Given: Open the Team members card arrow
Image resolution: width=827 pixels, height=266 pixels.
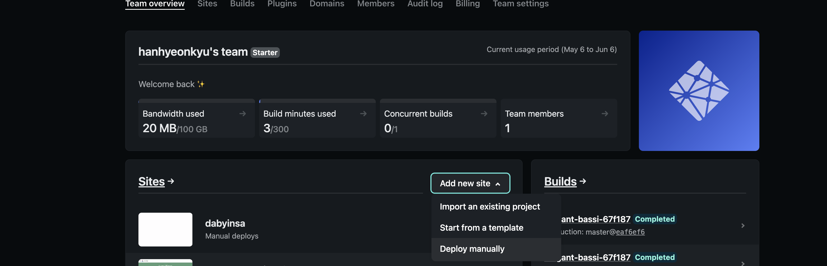Looking at the screenshot, I should (605, 114).
